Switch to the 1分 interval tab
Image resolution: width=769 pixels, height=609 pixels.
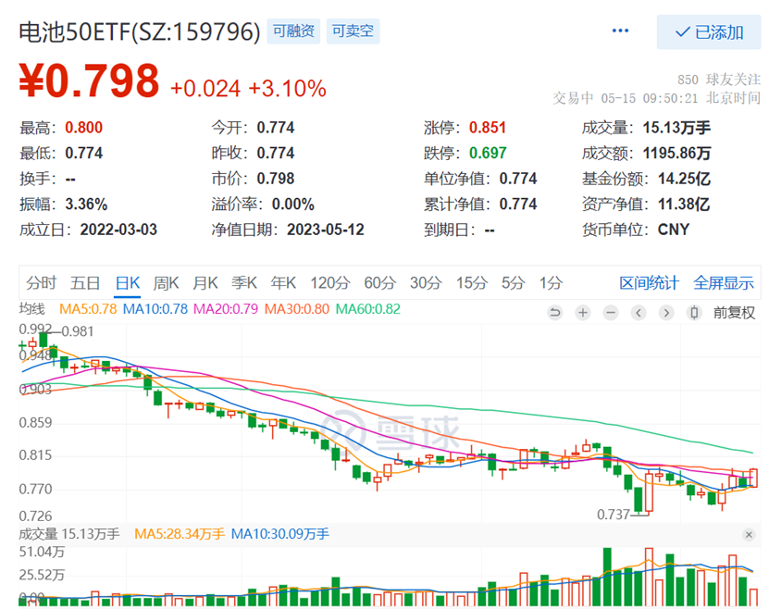click(551, 283)
